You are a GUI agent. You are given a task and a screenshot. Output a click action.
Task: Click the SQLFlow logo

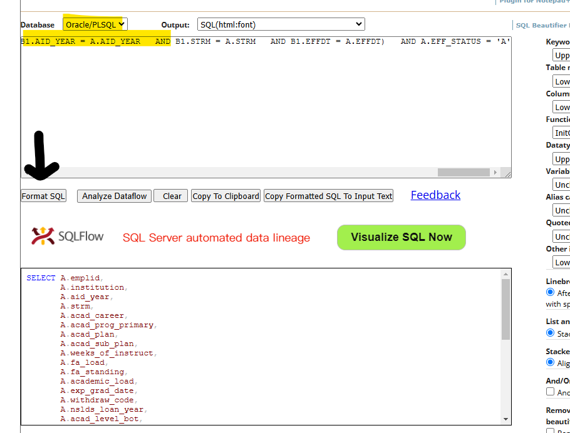coord(68,236)
